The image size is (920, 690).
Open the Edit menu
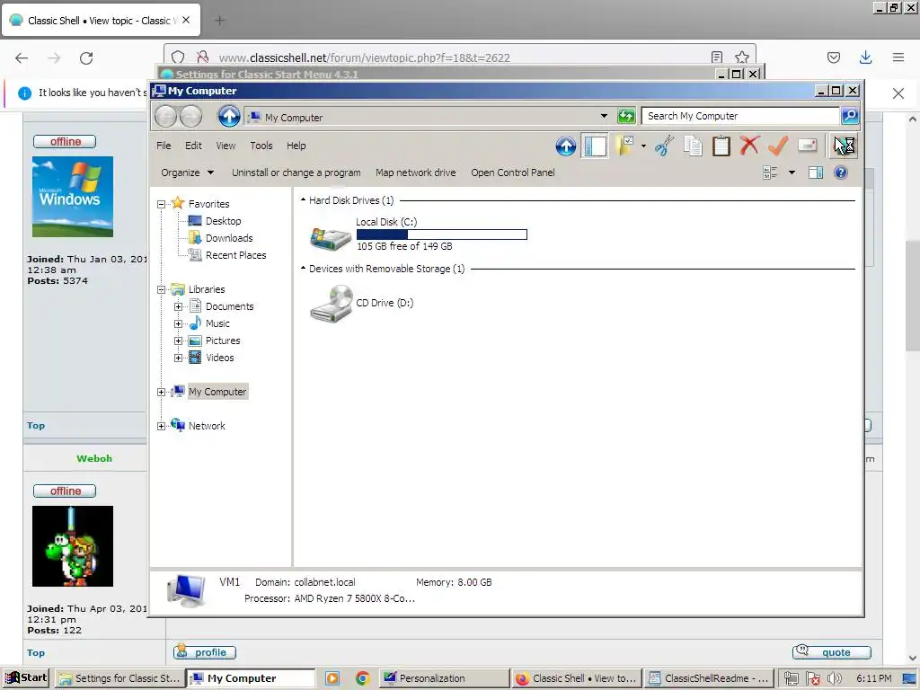tap(193, 146)
